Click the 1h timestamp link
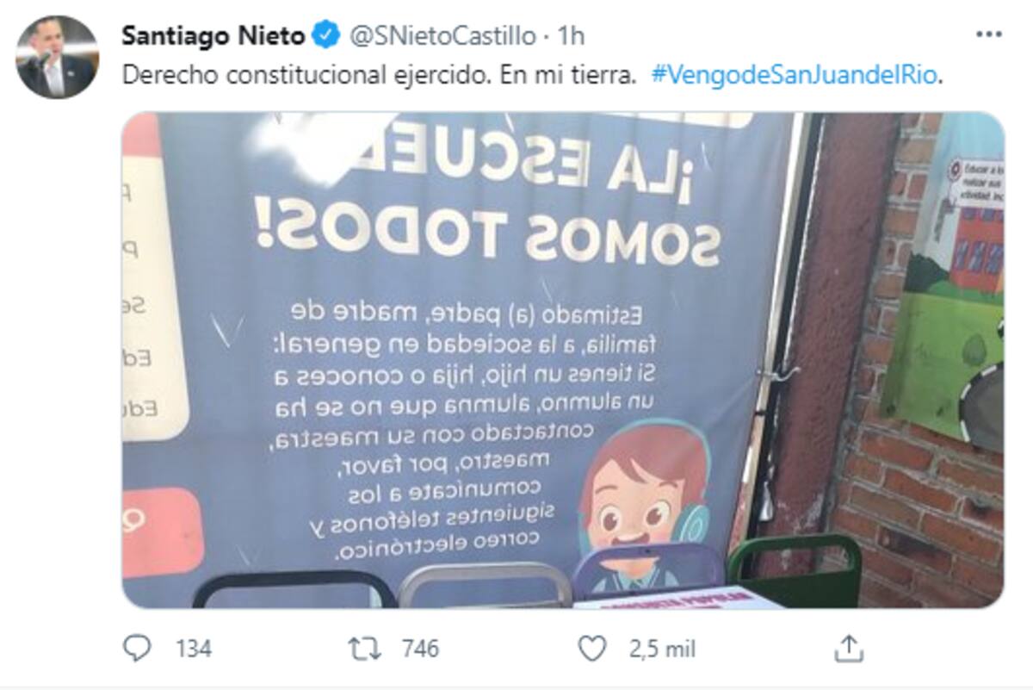This screenshot has width=1033, height=690. point(572,35)
